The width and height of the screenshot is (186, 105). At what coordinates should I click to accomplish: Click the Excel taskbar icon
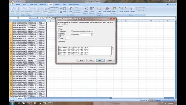[50, 103]
